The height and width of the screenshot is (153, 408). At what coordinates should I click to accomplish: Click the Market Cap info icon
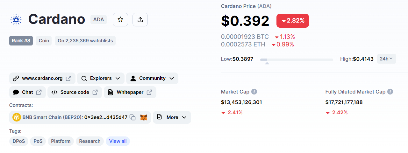coord(254,92)
